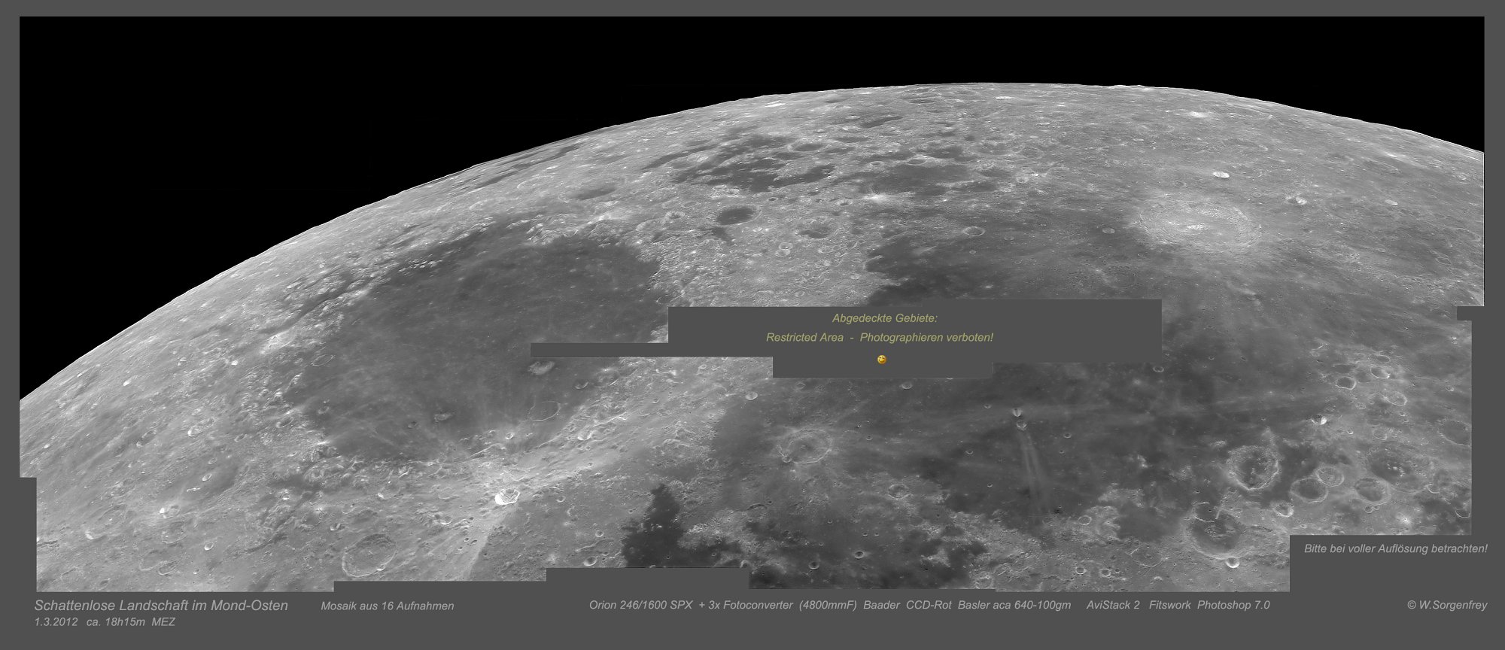The image size is (1505, 650).
Task: Click 'Orion 246/1600 SPX' equipment text
Action: click(641, 605)
